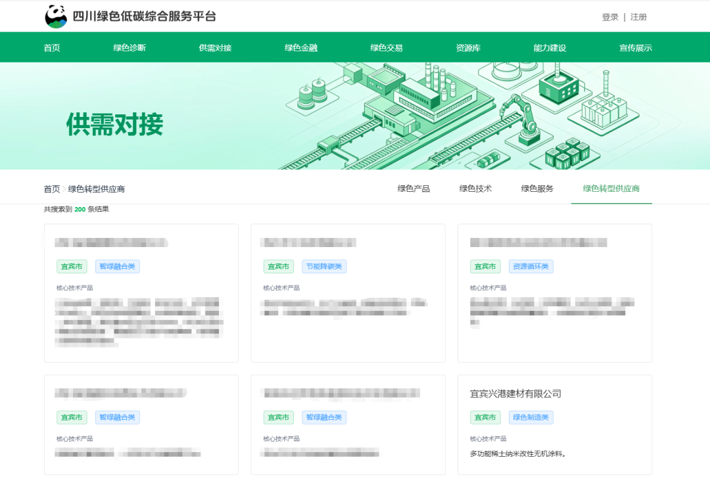Select the 绿色转型供应商 tab
Viewport: 710px width, 483px height.
point(611,189)
